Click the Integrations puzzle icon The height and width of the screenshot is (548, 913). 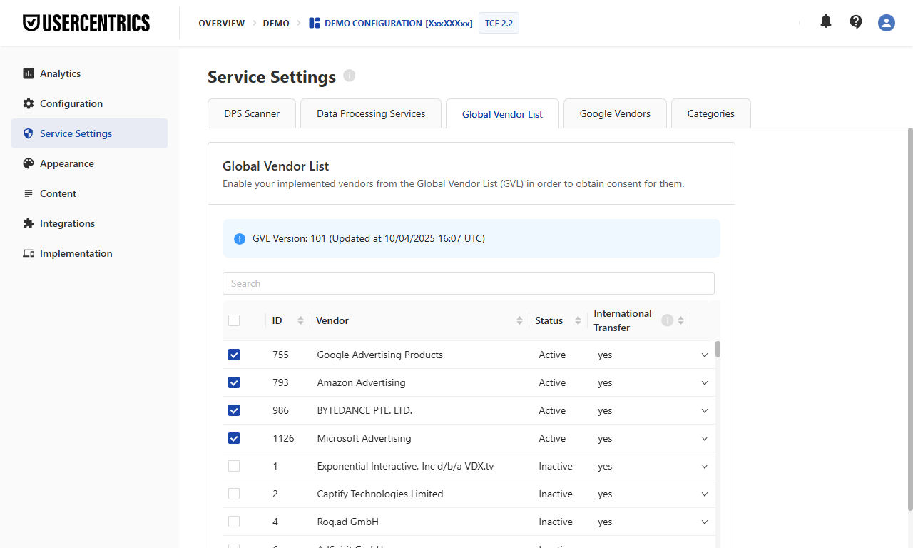(29, 223)
